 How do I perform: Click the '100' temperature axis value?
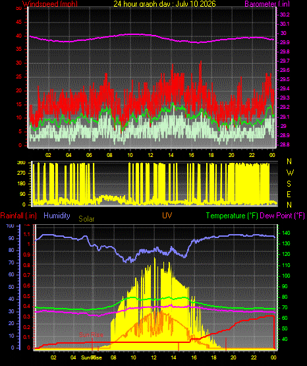coord(286,276)
